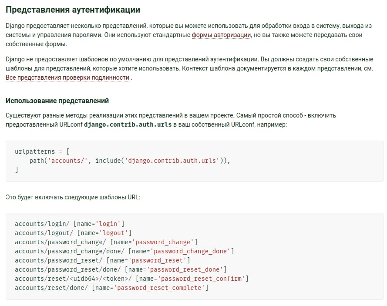This screenshot has width=387, height=306.
Task: Click string 'django.contrib.auth.urls' inside the code block
Action: tap(172, 161)
